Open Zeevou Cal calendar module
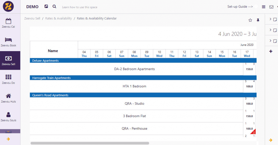This screenshot has height=145, width=278. [8, 23]
